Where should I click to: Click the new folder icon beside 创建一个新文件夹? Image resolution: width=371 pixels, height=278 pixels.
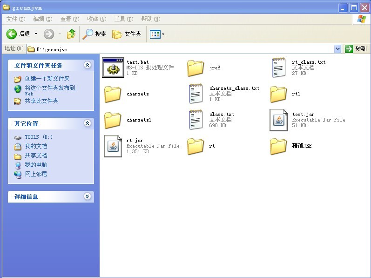(x=18, y=79)
